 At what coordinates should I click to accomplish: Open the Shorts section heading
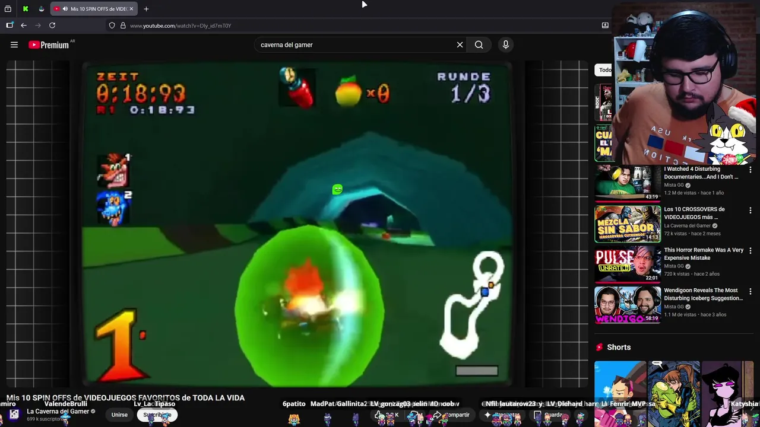[x=619, y=347]
